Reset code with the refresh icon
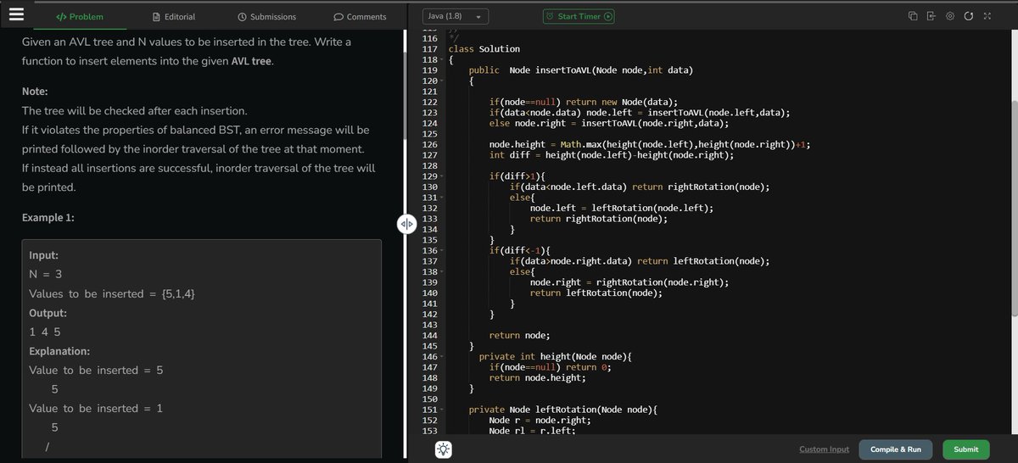Image resolution: width=1018 pixels, height=463 pixels. pos(969,16)
